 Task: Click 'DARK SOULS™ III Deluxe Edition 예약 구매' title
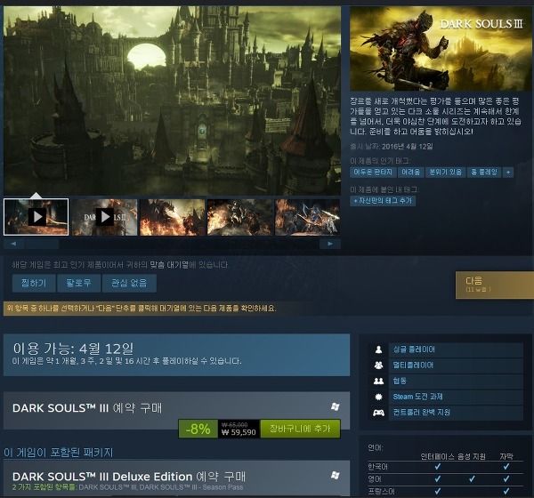coord(129,477)
